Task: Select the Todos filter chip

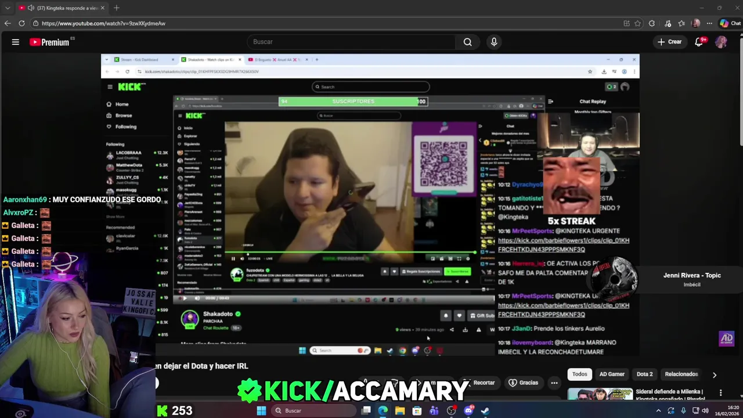Action: (x=580, y=374)
